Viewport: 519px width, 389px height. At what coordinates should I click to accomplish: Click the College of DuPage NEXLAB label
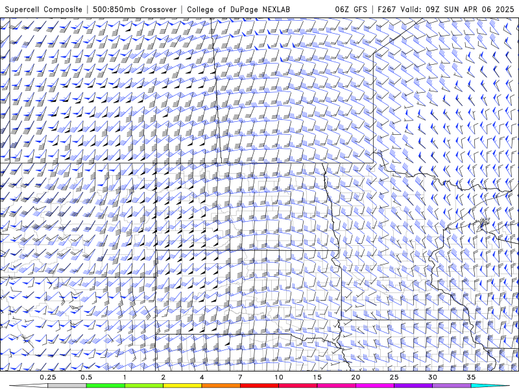(238, 10)
